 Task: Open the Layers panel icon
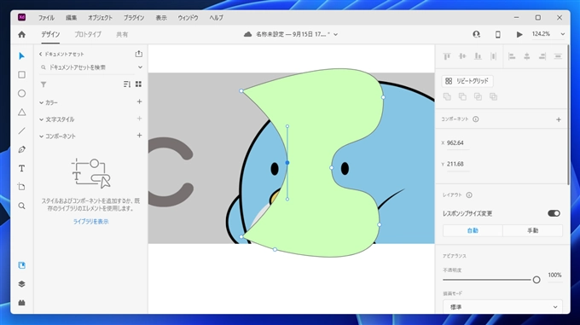coord(22,284)
